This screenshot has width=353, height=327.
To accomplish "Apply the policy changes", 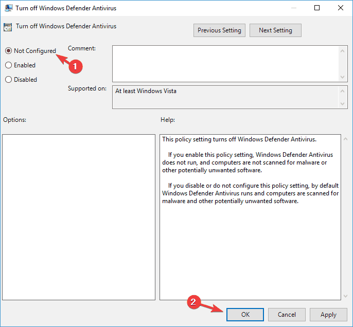I will coord(328,315).
